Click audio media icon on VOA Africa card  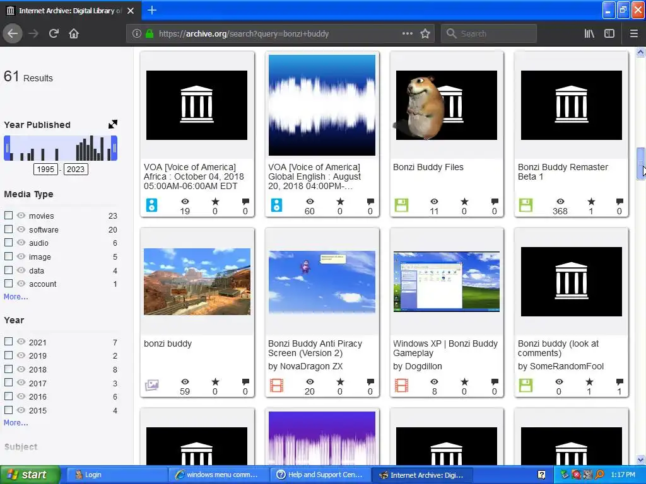click(x=151, y=205)
